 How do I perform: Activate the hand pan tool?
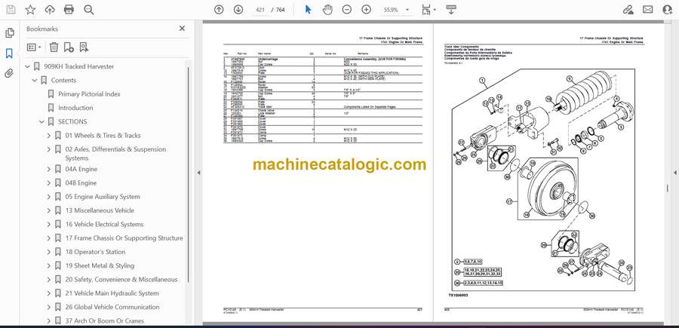328,10
